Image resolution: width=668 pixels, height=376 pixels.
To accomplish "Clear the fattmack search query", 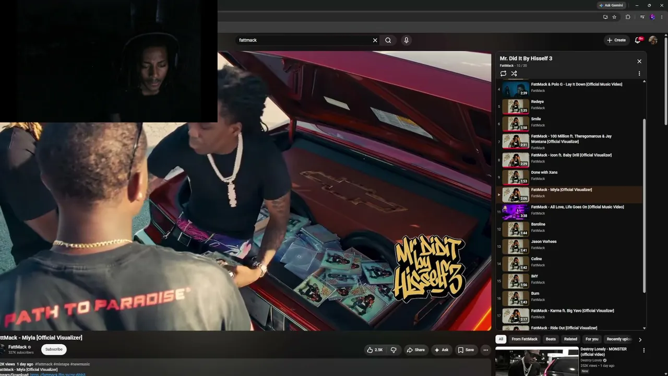I will click(375, 40).
